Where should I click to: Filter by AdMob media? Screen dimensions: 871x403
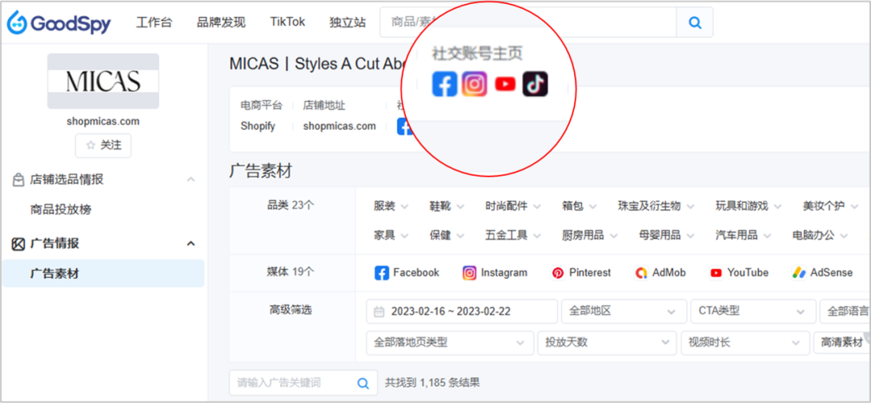(660, 272)
